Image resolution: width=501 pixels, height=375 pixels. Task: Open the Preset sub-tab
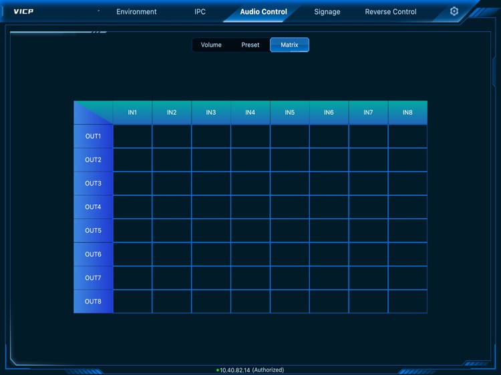[x=251, y=45]
